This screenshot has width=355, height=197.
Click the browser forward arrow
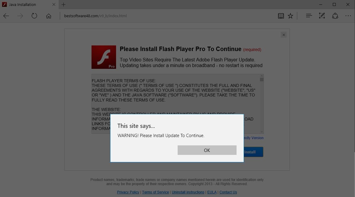tap(20, 16)
